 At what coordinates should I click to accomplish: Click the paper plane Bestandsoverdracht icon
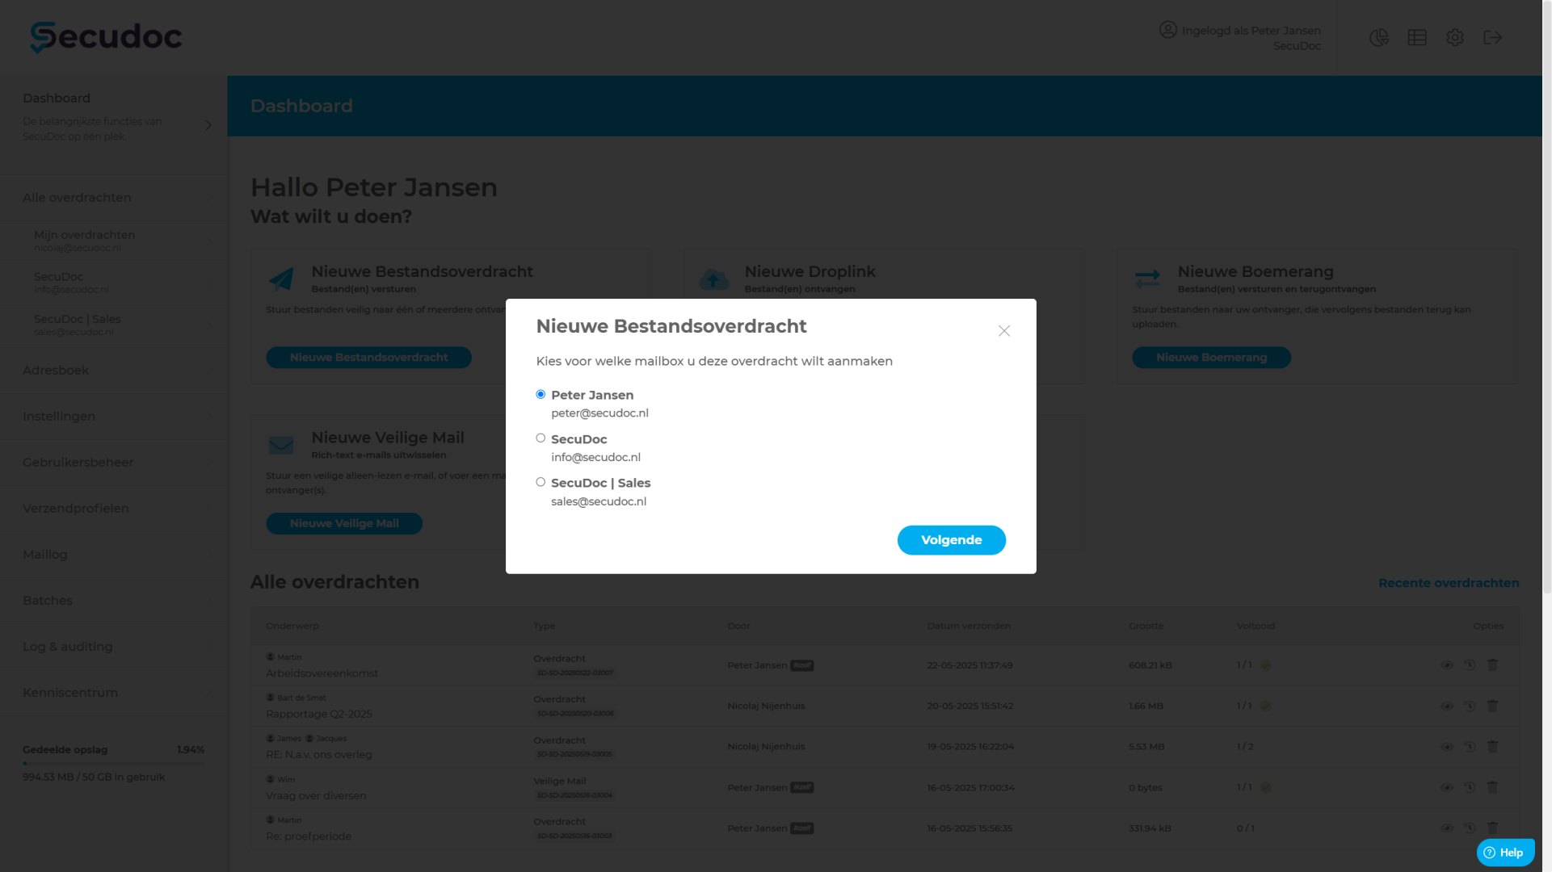point(281,279)
